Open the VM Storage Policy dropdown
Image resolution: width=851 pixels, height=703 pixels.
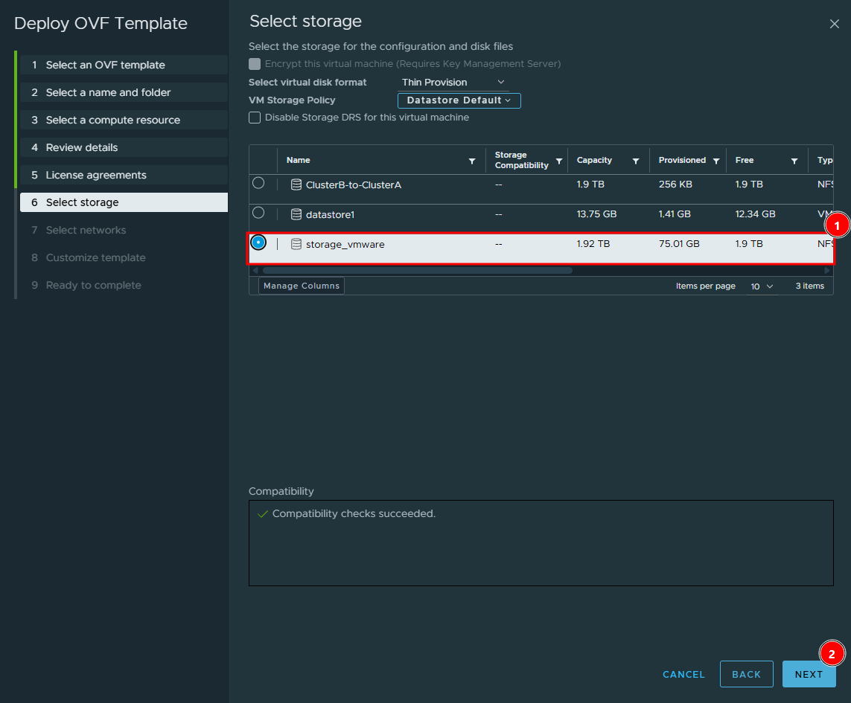459,100
